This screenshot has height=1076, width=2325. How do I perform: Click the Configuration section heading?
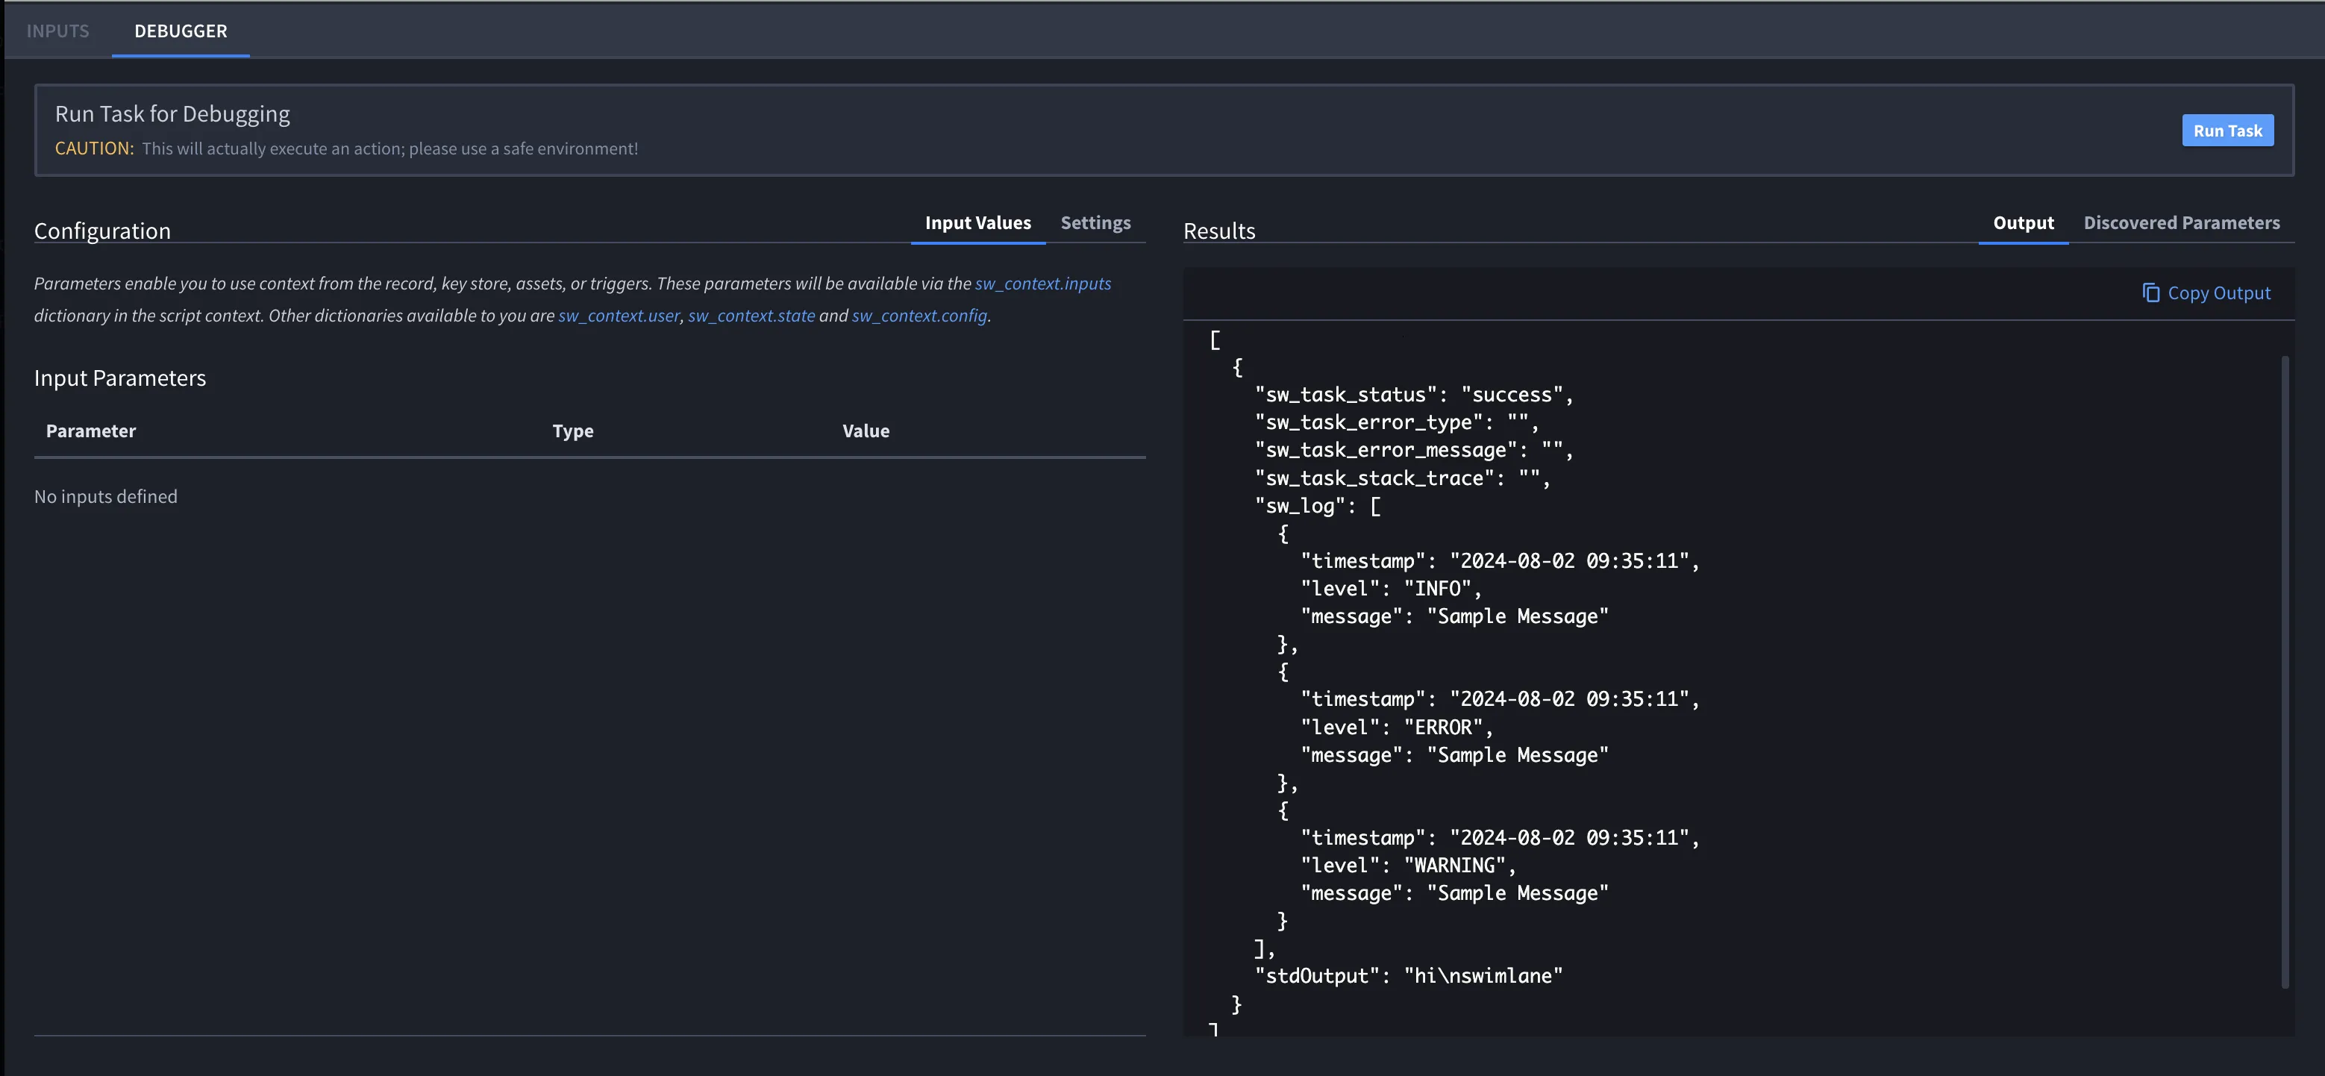point(102,231)
